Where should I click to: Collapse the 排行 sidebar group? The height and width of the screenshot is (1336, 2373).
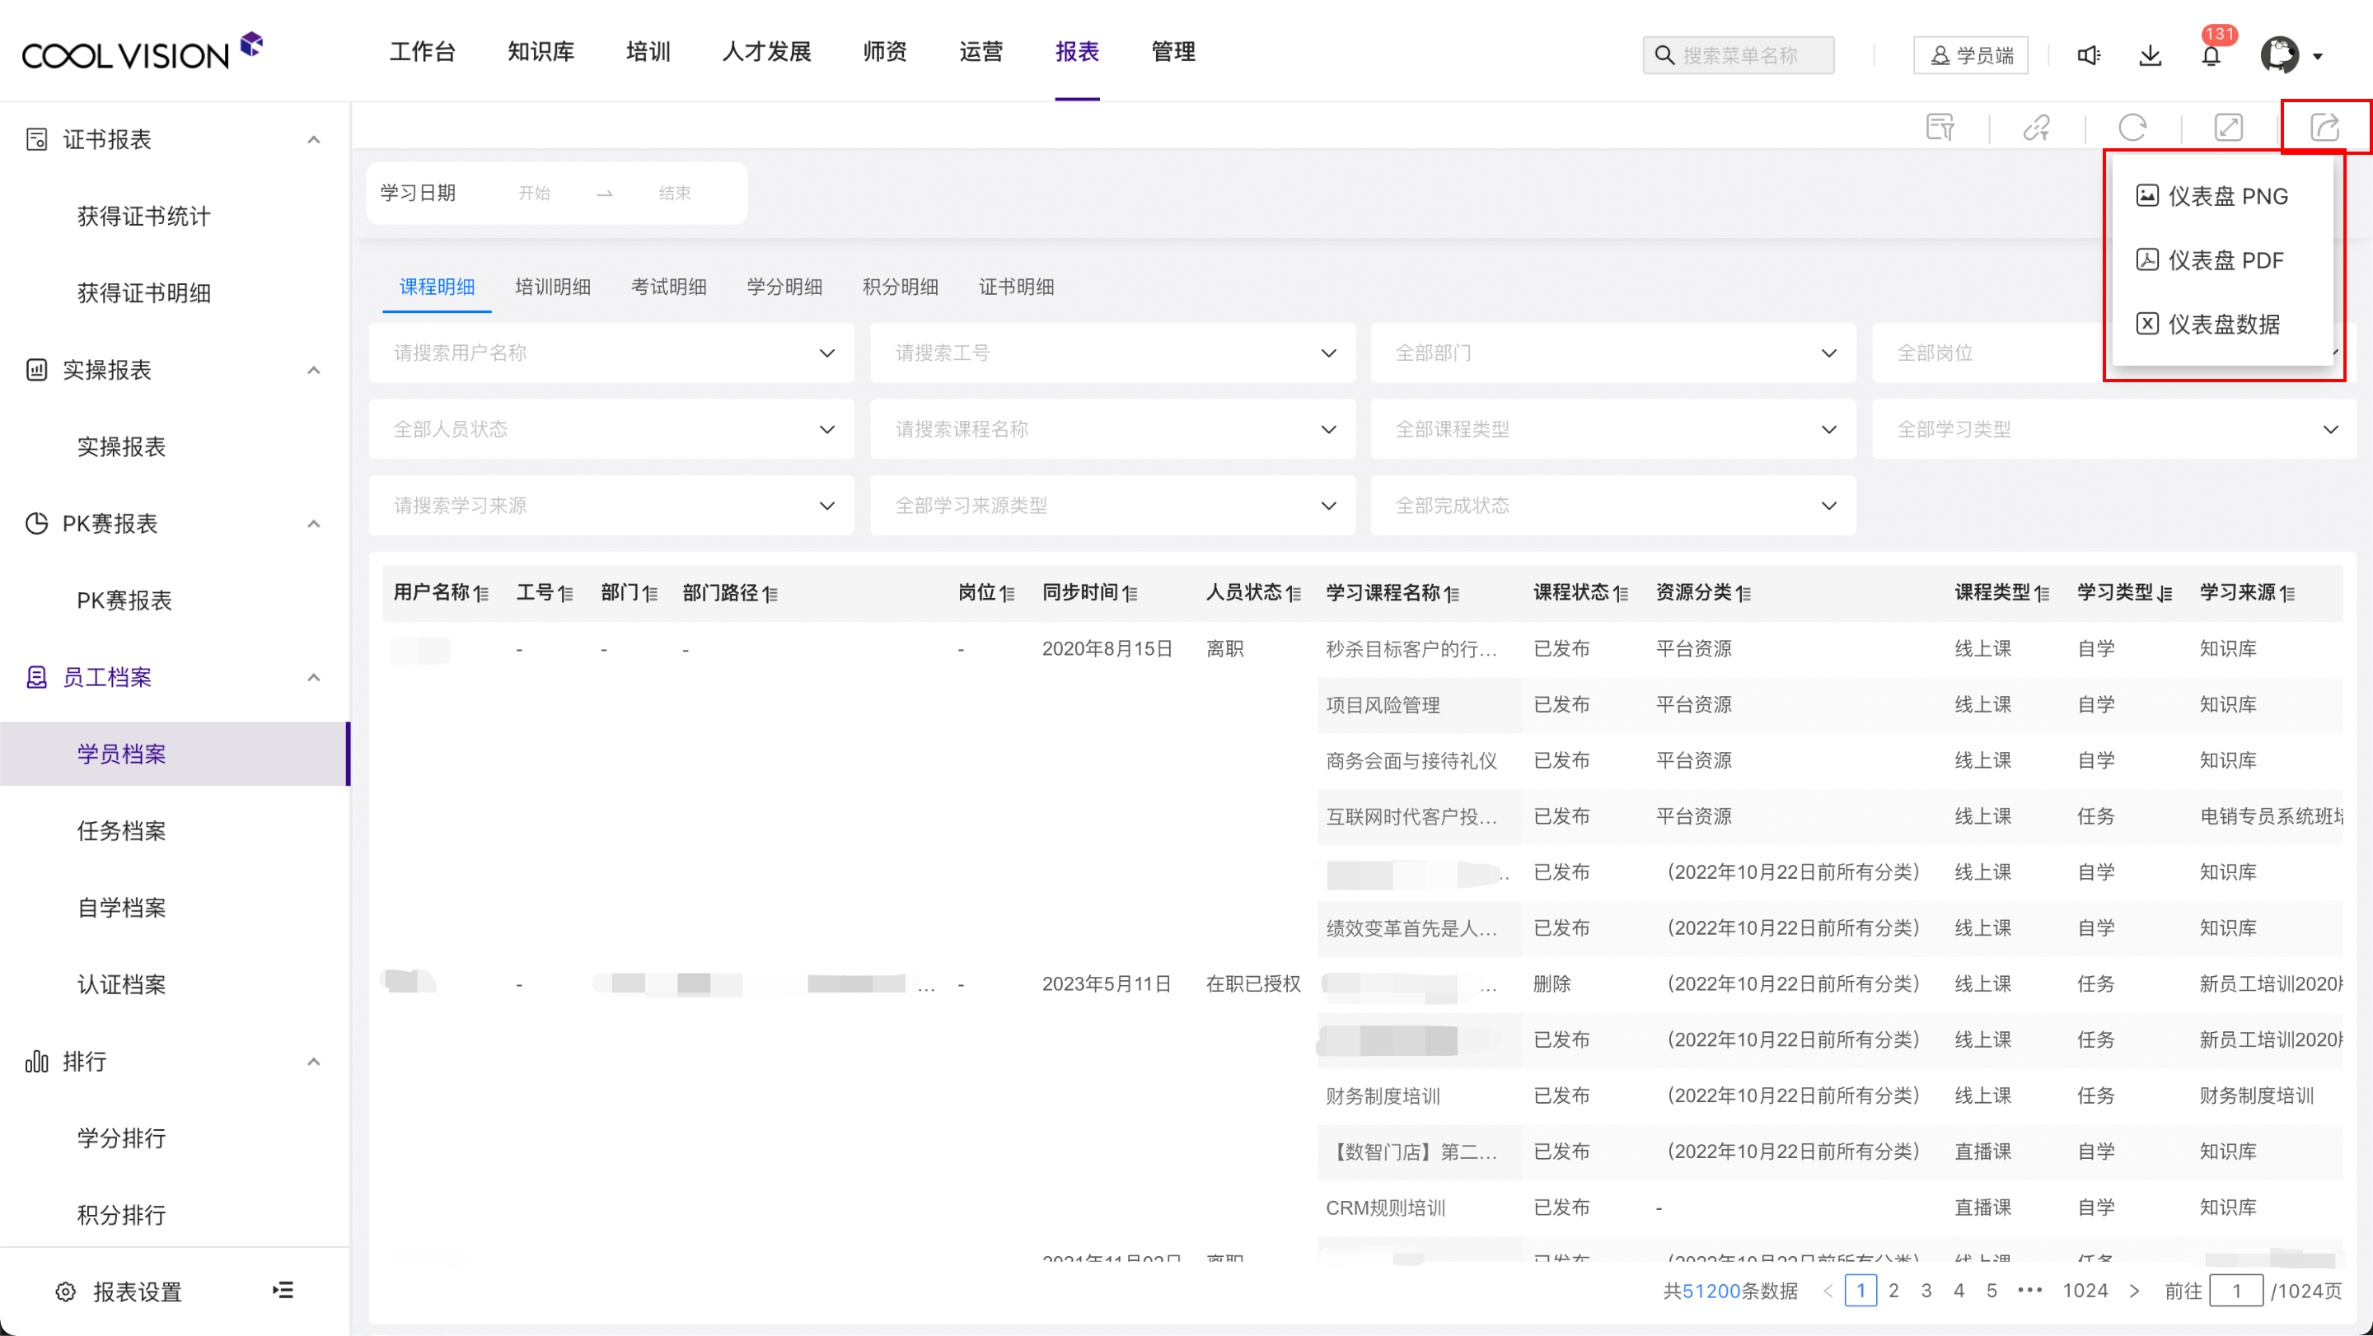pyautogui.click(x=313, y=1062)
